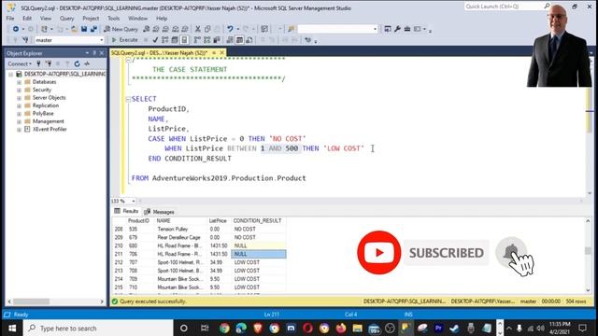Screen dimensions: 598x336
Task: Click the Open File folder icon
Action: [74, 29]
